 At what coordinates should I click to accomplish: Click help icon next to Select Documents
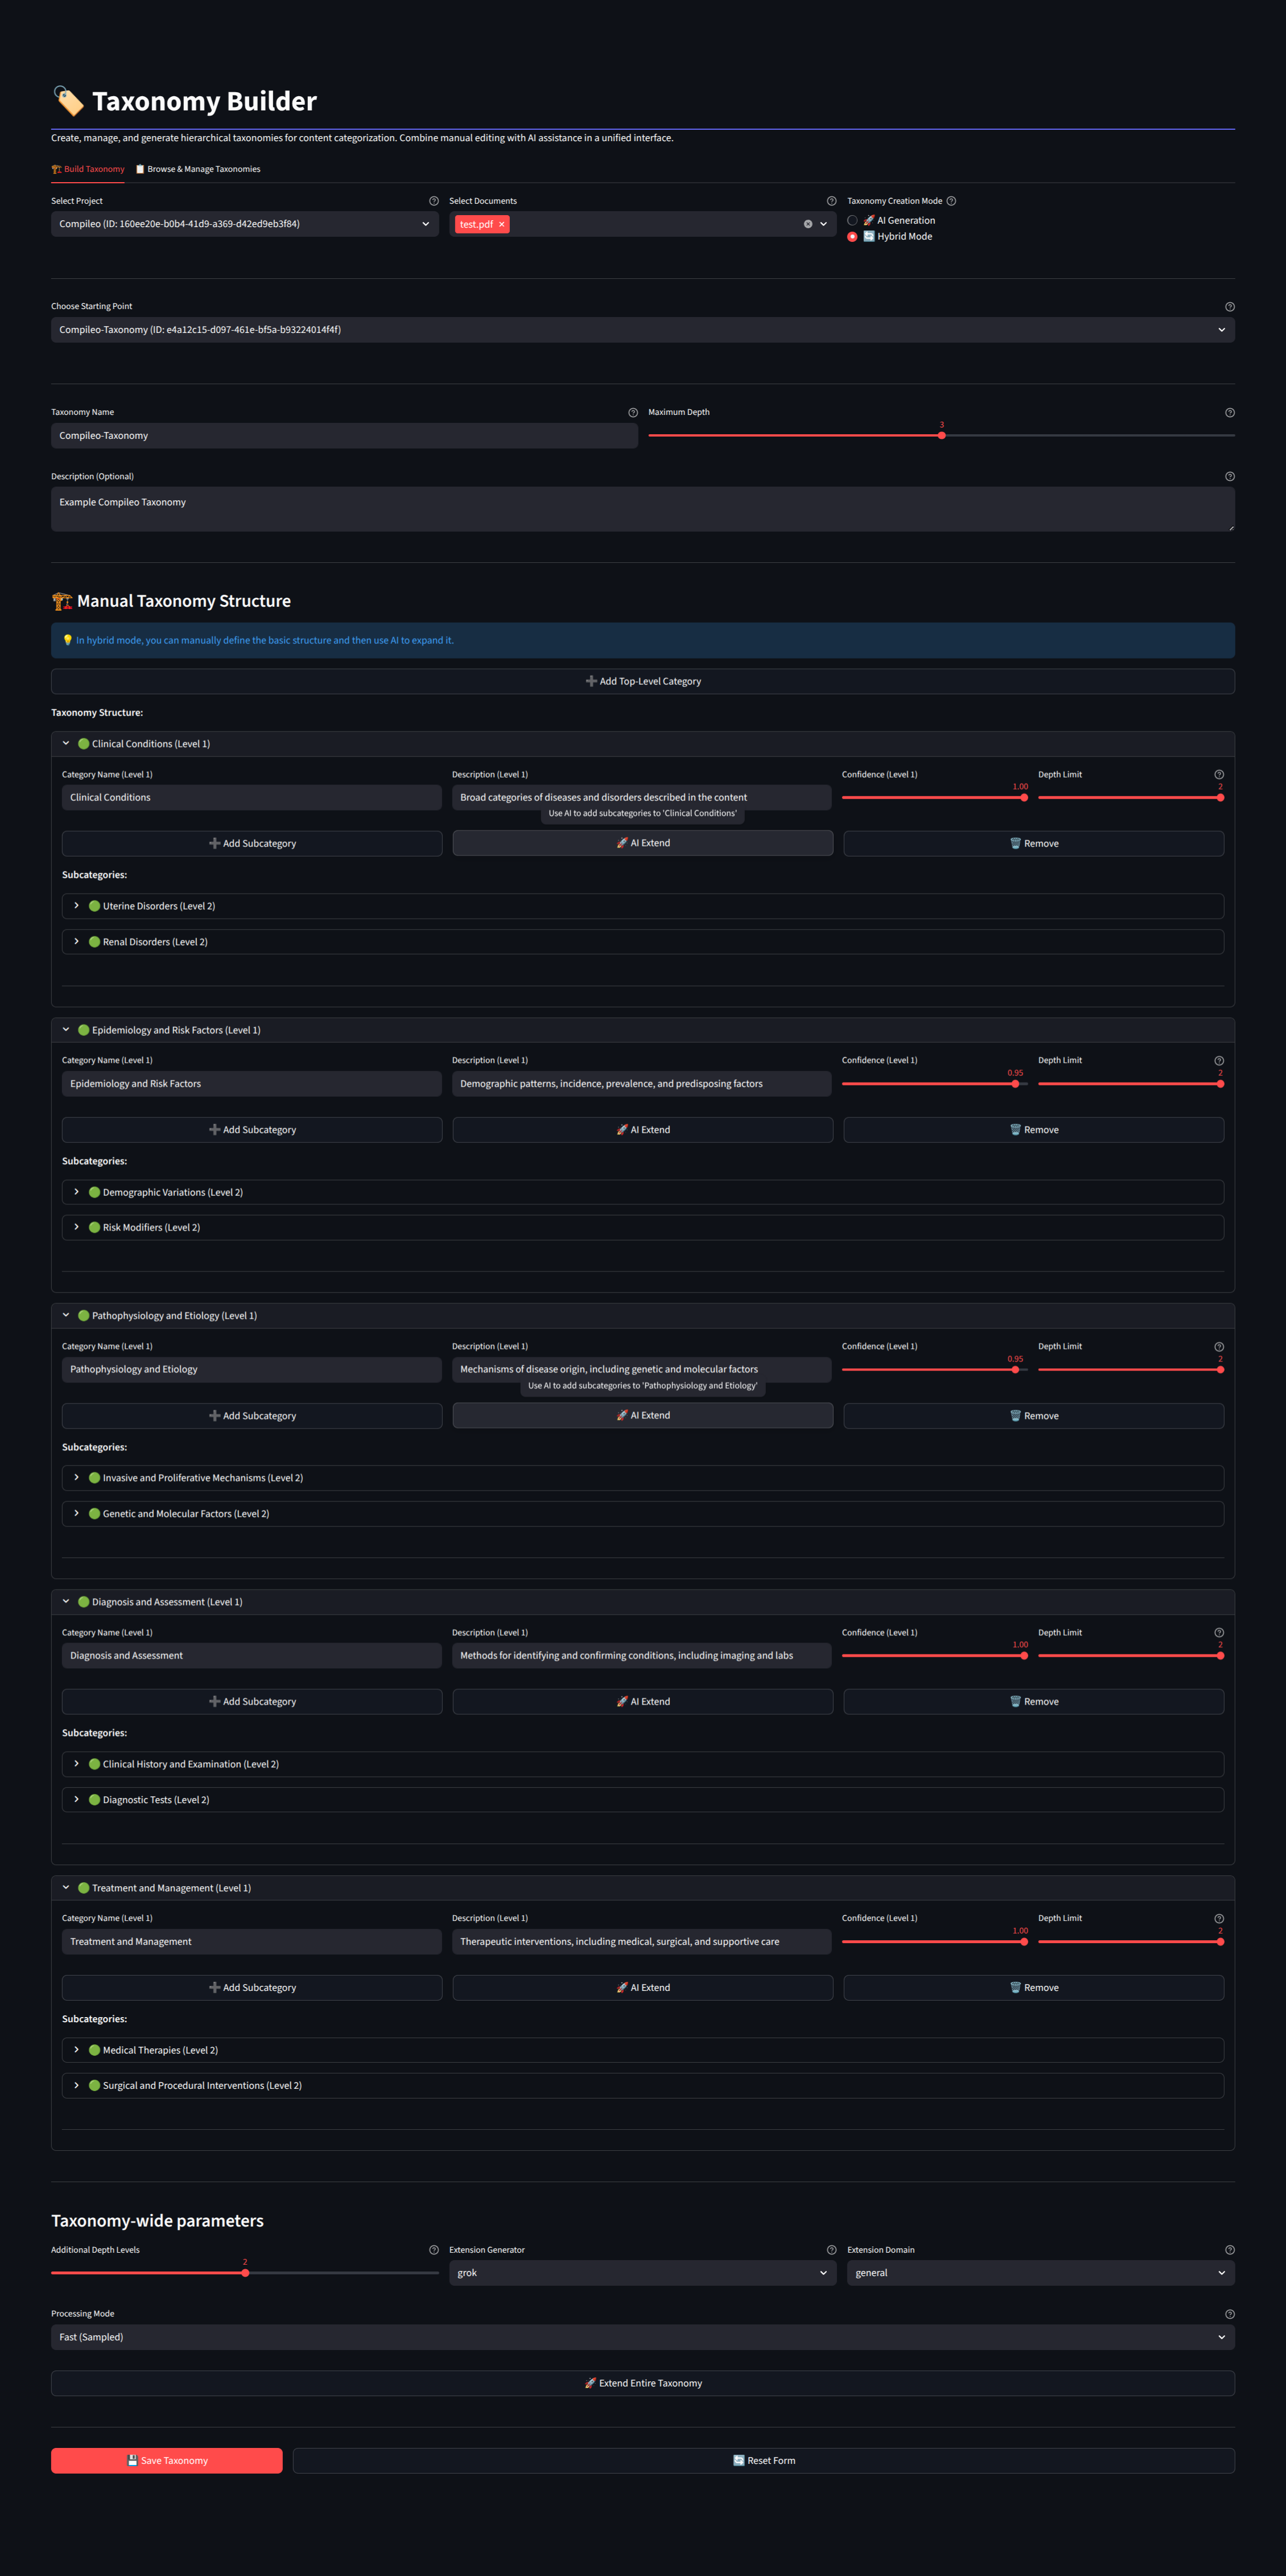click(x=831, y=201)
